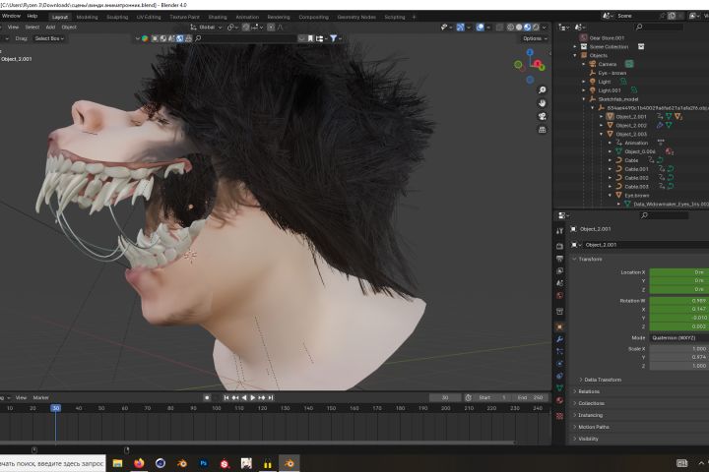Open the Firefox icon in the taskbar

coord(138,462)
